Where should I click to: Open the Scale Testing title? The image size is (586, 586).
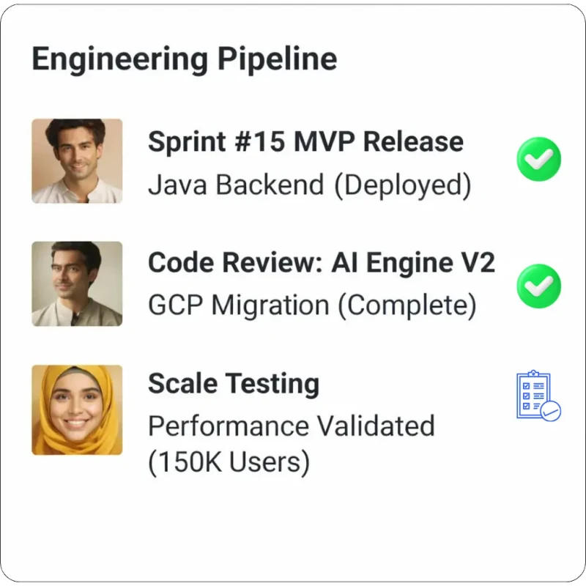[234, 384]
